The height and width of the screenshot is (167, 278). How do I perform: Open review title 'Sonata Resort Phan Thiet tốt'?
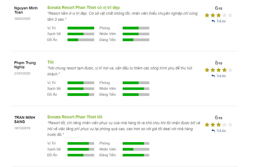(x=75, y=117)
